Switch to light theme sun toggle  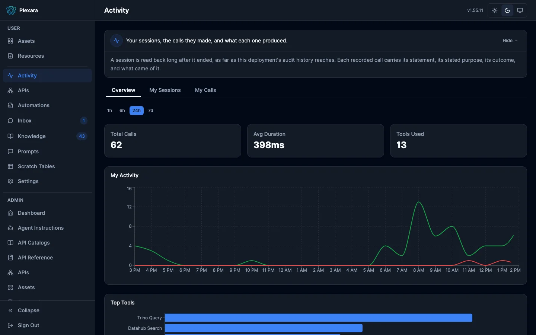(495, 10)
